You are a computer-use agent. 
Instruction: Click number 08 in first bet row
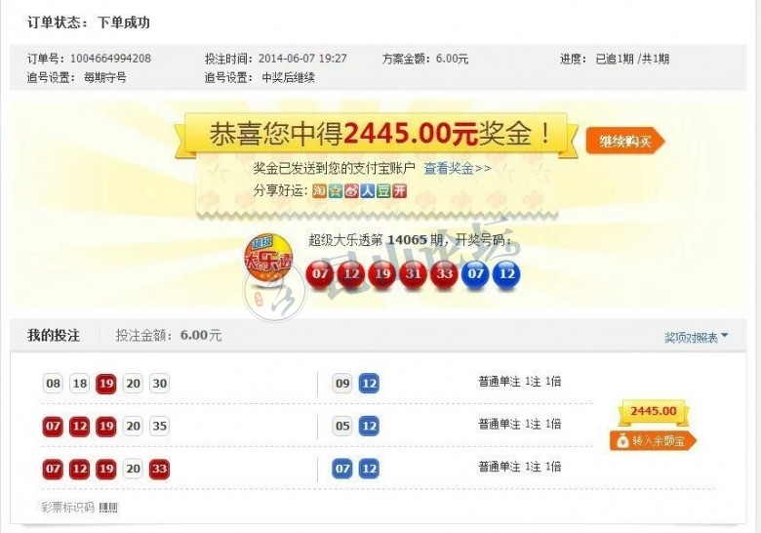[x=53, y=384]
